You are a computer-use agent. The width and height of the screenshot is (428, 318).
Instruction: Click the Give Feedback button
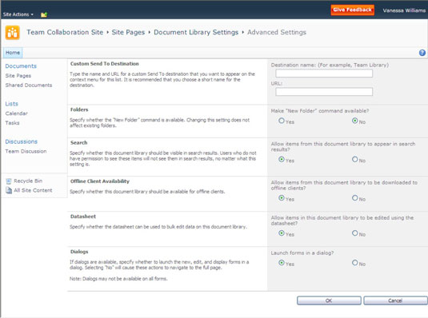[352, 10]
